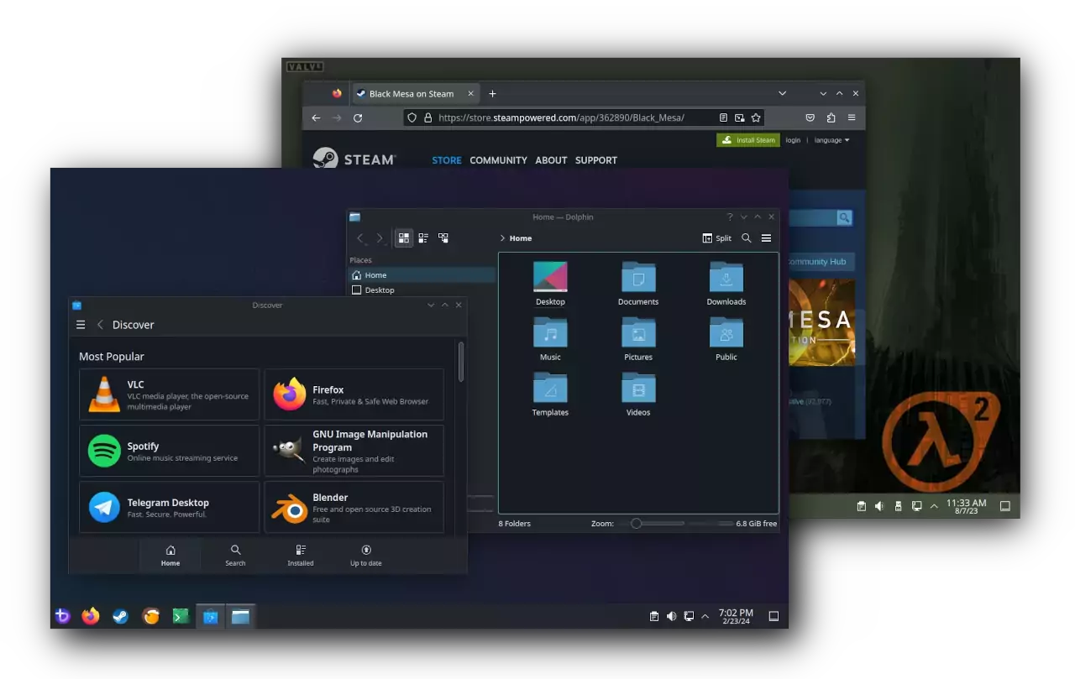Open the Search tab in Discover

(235, 555)
